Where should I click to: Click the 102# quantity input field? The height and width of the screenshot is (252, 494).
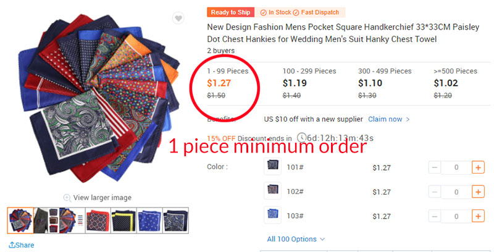point(456,192)
